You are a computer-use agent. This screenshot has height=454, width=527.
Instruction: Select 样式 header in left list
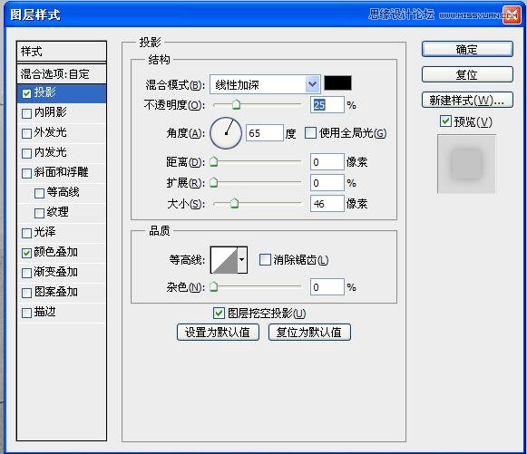tap(62, 52)
